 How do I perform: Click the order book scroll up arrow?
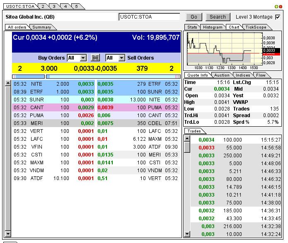(x=8, y=83)
